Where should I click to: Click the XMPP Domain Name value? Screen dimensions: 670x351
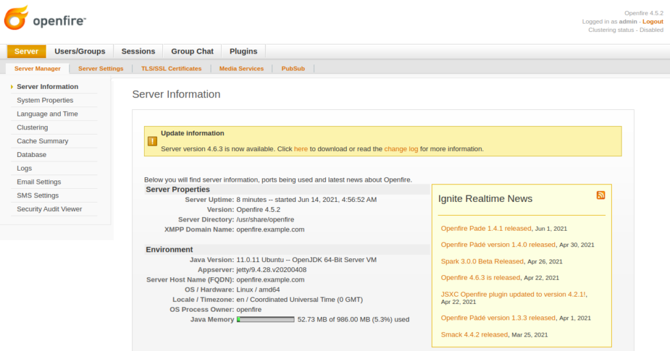point(270,229)
